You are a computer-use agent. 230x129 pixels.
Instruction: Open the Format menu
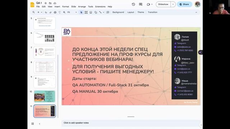65,6
